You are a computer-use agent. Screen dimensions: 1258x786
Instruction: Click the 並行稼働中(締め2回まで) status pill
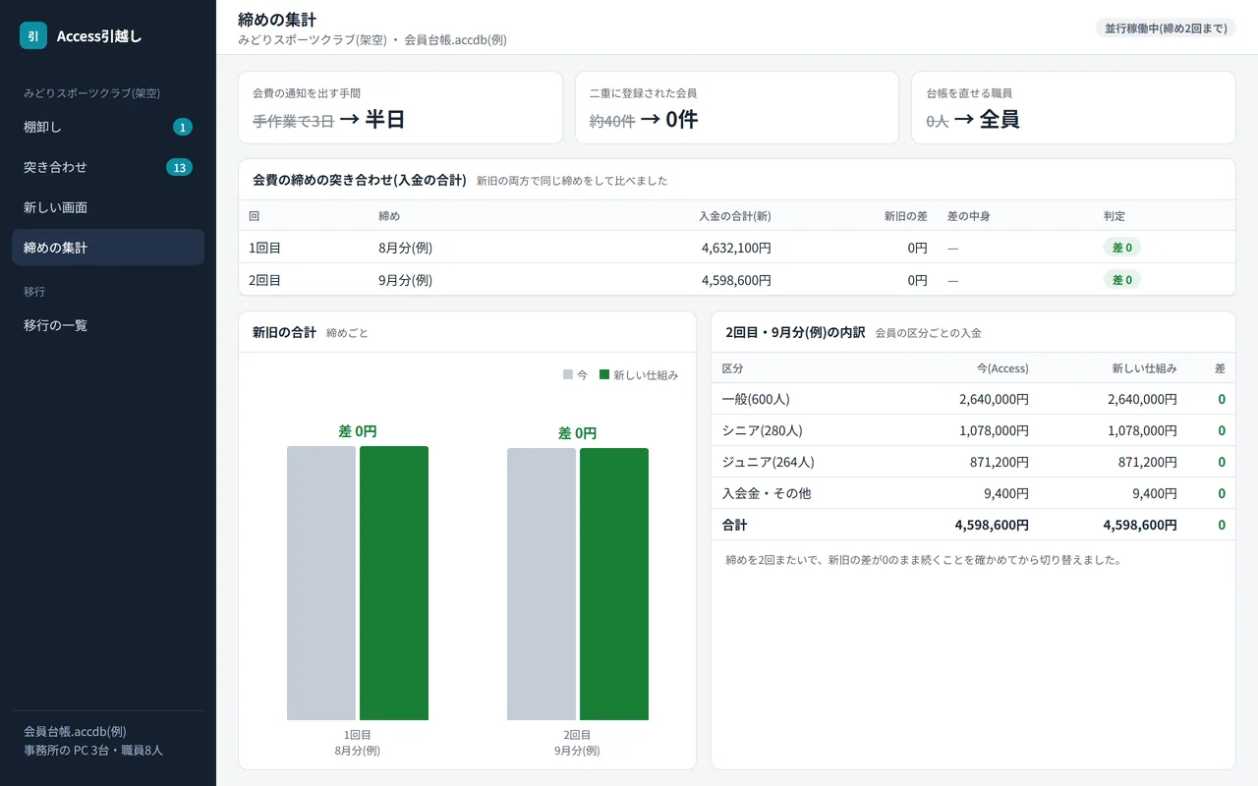(1166, 28)
